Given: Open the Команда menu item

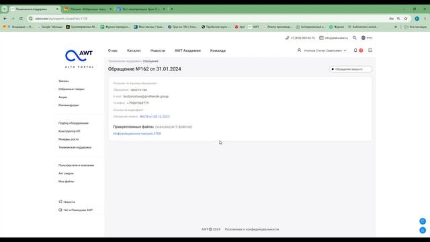Looking at the screenshot, I should pos(218,50).
